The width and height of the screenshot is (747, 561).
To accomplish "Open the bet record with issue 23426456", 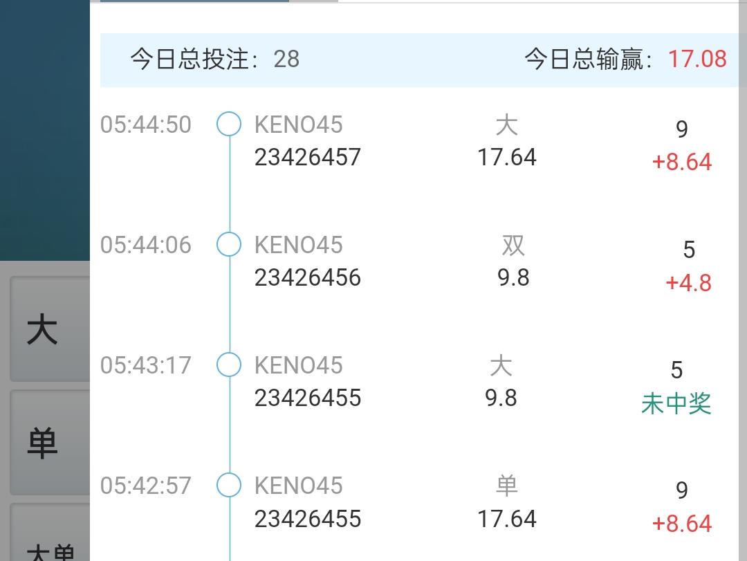I will coord(308,278).
